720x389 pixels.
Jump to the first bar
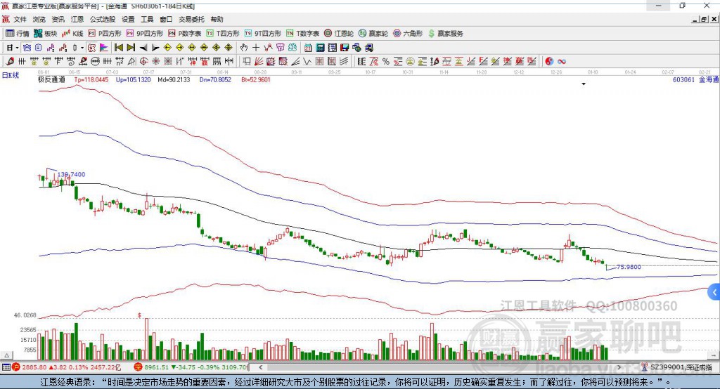point(118,48)
